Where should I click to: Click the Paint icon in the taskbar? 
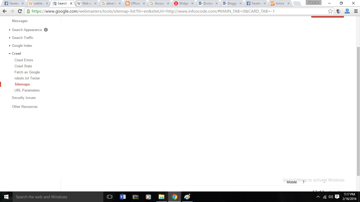[x=187, y=197]
